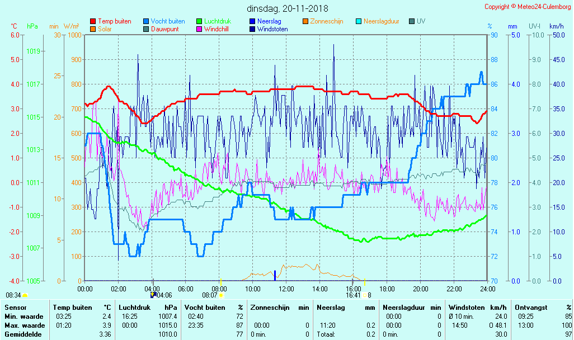Click the cyan Neerslagduur legend square
Screen dimensions: 574x340
tap(359, 21)
